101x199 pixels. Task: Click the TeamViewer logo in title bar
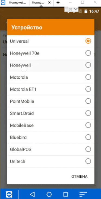pyautogui.click(x=3, y=2)
